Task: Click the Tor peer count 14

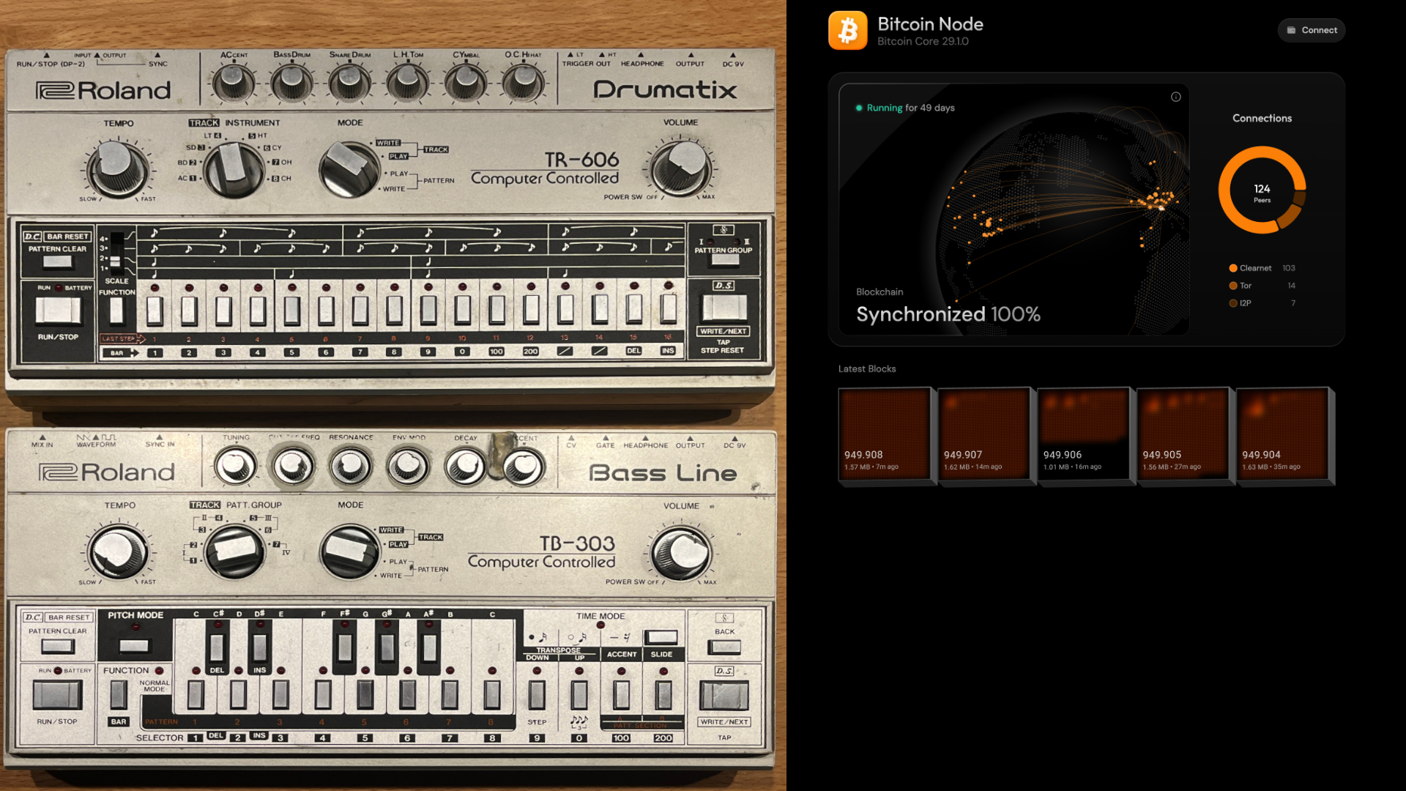Action: [x=1291, y=286]
